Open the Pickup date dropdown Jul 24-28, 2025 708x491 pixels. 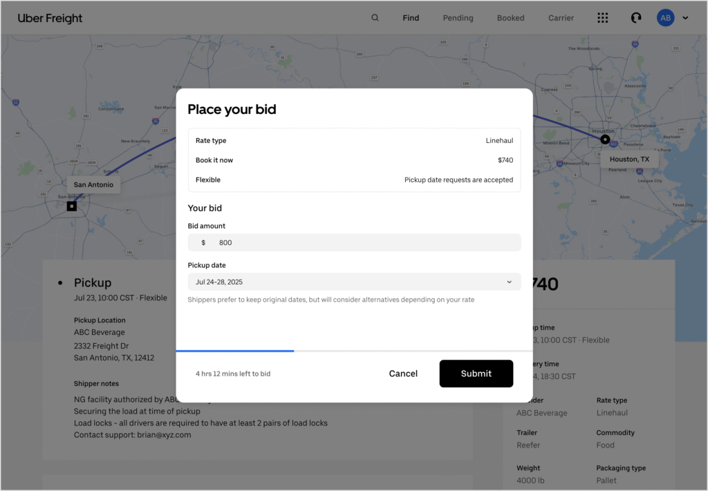354,282
